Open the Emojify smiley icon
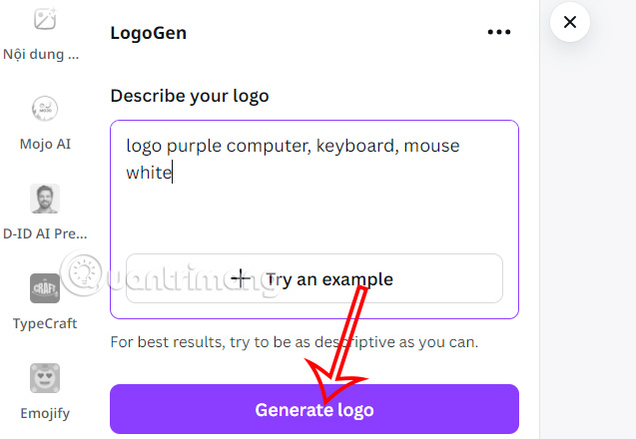Image resolution: width=636 pixels, height=439 pixels. point(44,378)
